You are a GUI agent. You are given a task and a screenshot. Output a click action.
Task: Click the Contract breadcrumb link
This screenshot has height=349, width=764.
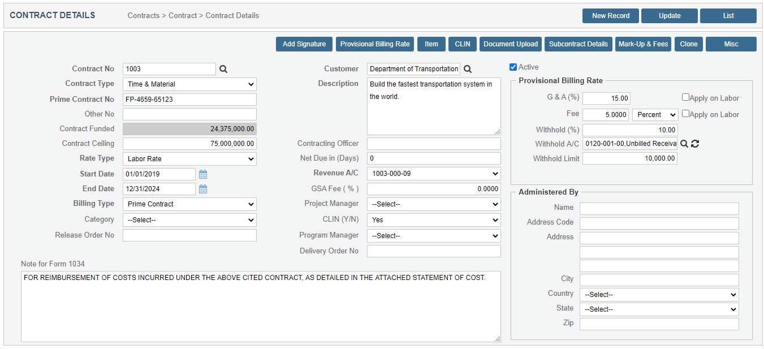pyautogui.click(x=183, y=16)
